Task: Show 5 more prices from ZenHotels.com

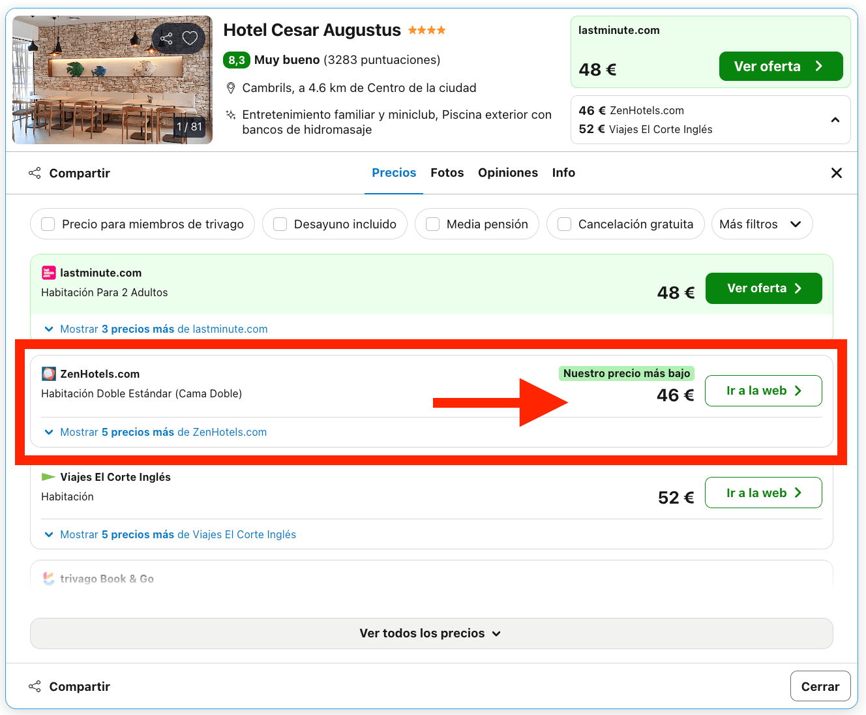Action: pyautogui.click(x=155, y=433)
